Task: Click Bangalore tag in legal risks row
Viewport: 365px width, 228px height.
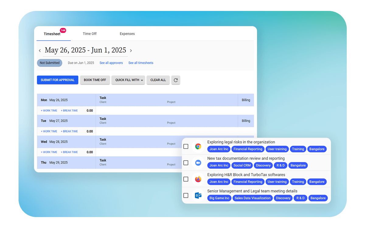Action: (x=317, y=149)
